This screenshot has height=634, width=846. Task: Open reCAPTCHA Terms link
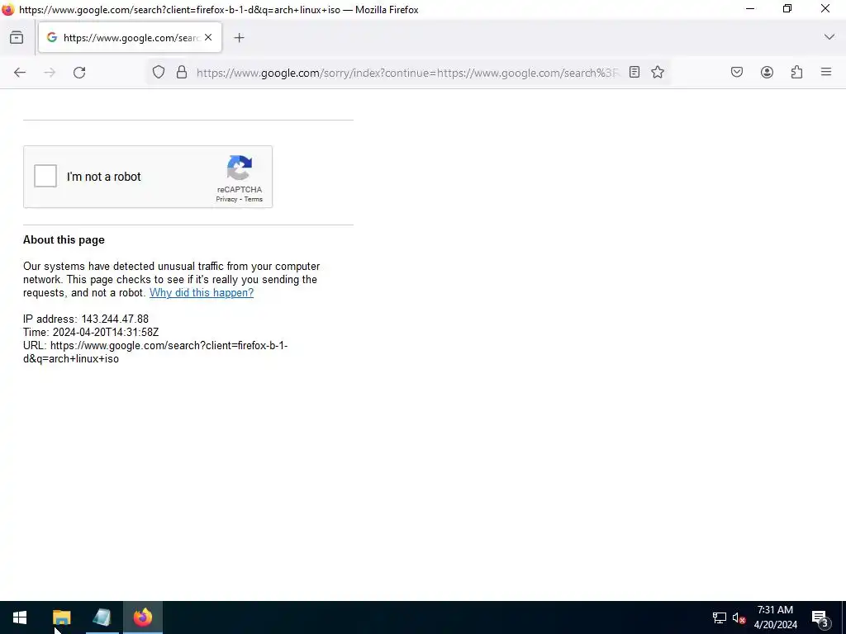point(253,199)
